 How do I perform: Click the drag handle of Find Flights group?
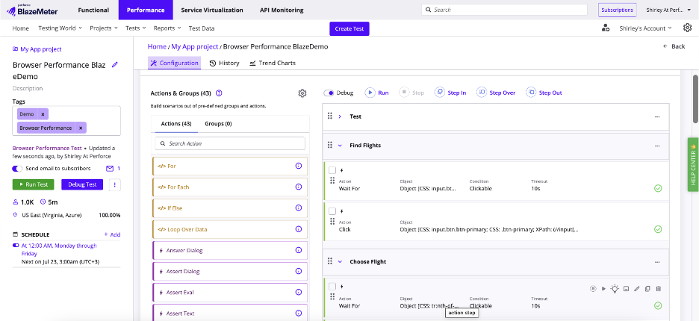point(330,145)
